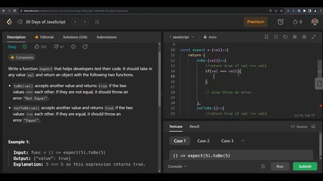Screen dimensions: 323x181
Task: Click the '// else throw an error' comment
Action: tap(228, 93)
